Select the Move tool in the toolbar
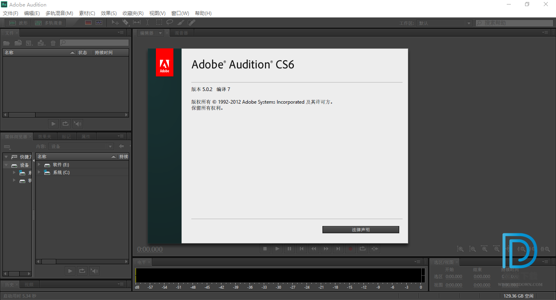This screenshot has width=556, height=300. pyautogui.click(x=115, y=23)
